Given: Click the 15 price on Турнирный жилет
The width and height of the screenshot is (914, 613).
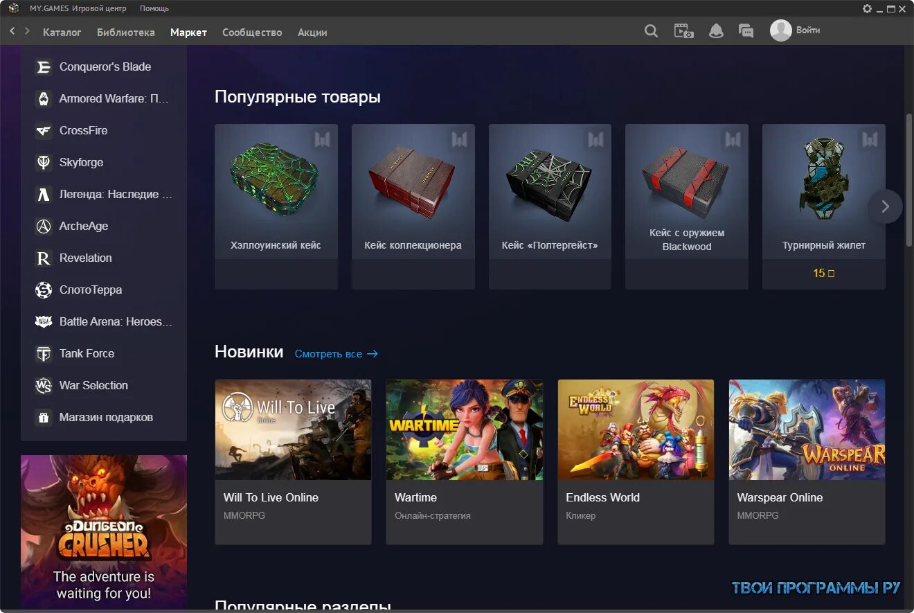Looking at the screenshot, I should click(x=823, y=274).
